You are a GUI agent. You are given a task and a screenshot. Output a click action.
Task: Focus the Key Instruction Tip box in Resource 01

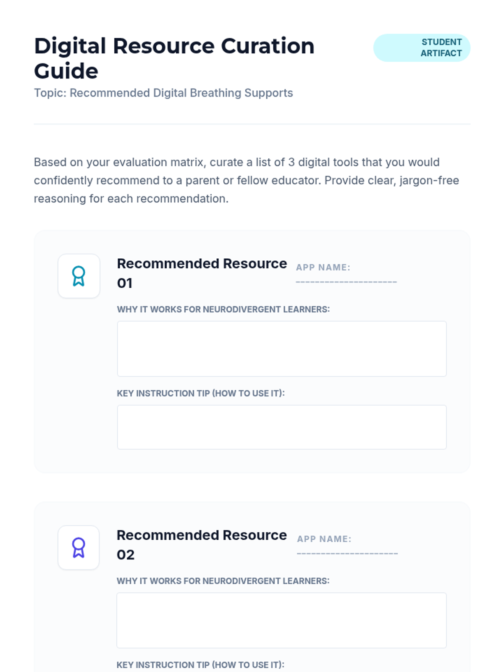point(281,427)
